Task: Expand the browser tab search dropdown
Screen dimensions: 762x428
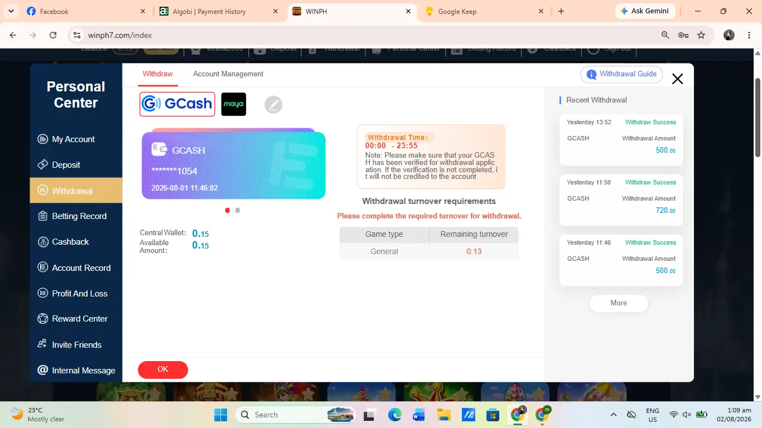Action: tap(12, 11)
